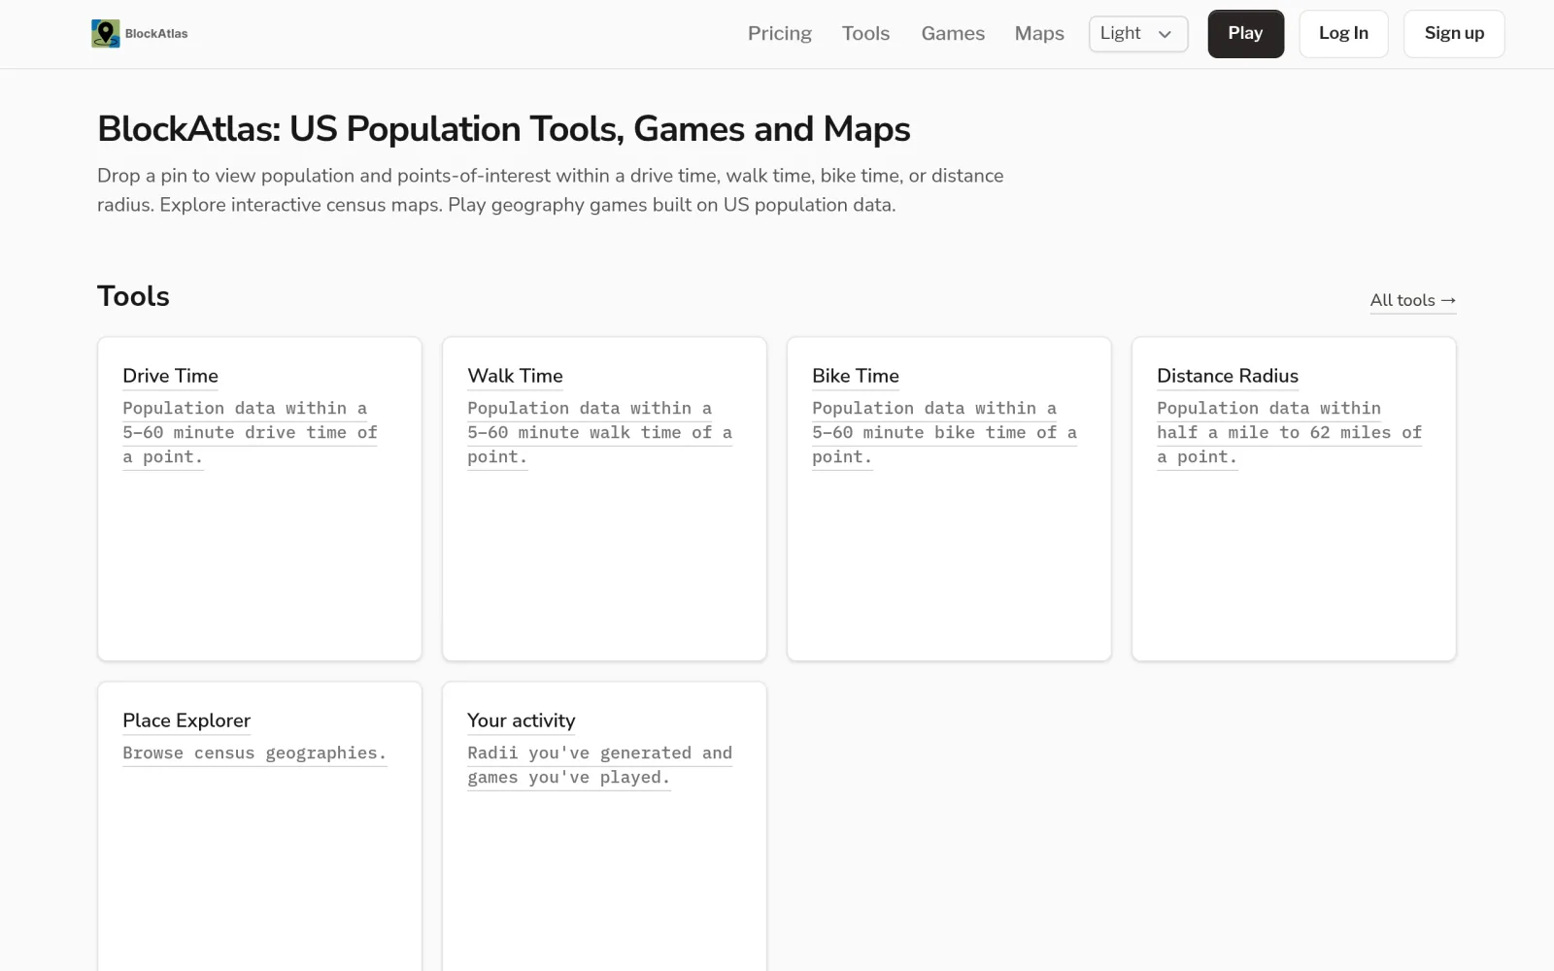
Task: Click the black Play button
Action: tap(1245, 34)
